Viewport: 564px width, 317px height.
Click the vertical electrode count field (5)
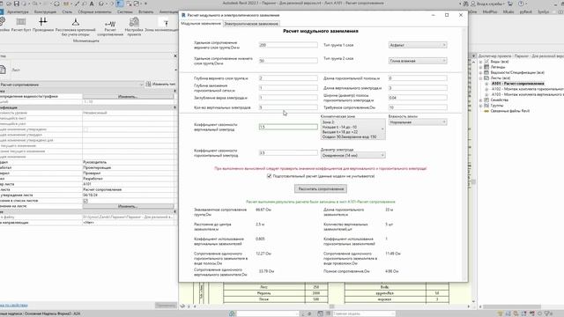[x=288, y=107]
